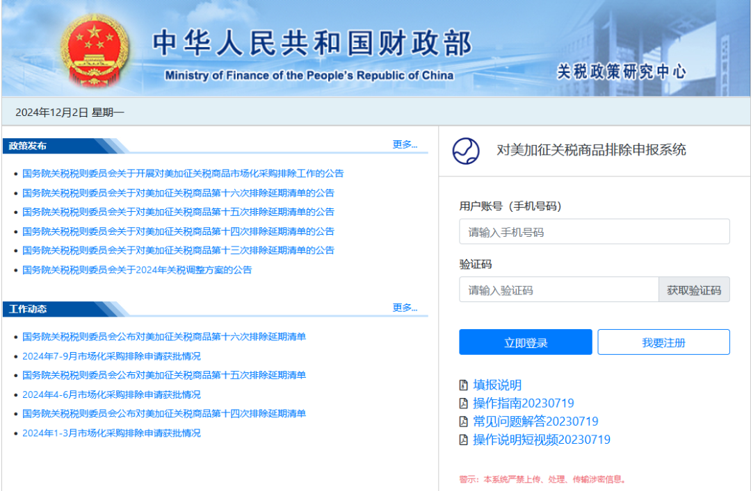Click the Ministry of Finance English subtitle

click(309, 76)
